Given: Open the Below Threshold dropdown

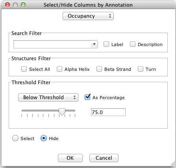Looking at the screenshot, I should click(48, 98).
